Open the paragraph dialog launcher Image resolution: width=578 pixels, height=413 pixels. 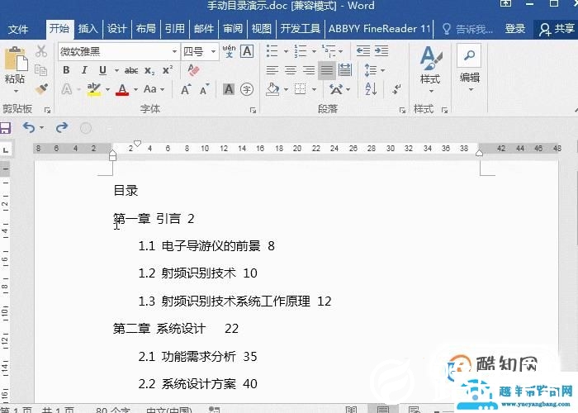pos(402,110)
